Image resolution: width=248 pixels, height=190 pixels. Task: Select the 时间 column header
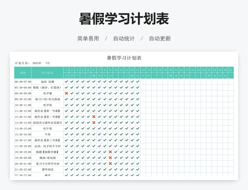tap(23, 73)
